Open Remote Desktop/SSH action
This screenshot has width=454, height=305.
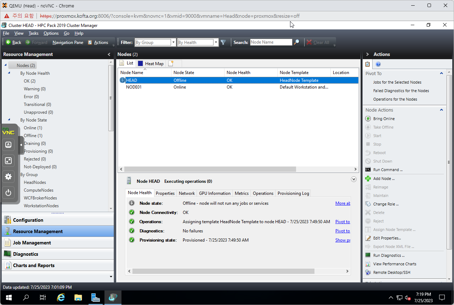(391, 272)
